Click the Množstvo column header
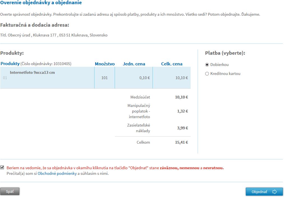This screenshot has height=197, width=284. (105, 64)
